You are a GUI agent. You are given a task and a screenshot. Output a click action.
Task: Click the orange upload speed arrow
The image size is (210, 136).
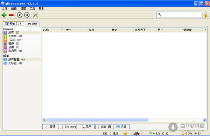pyautogui.click(x=183, y=133)
